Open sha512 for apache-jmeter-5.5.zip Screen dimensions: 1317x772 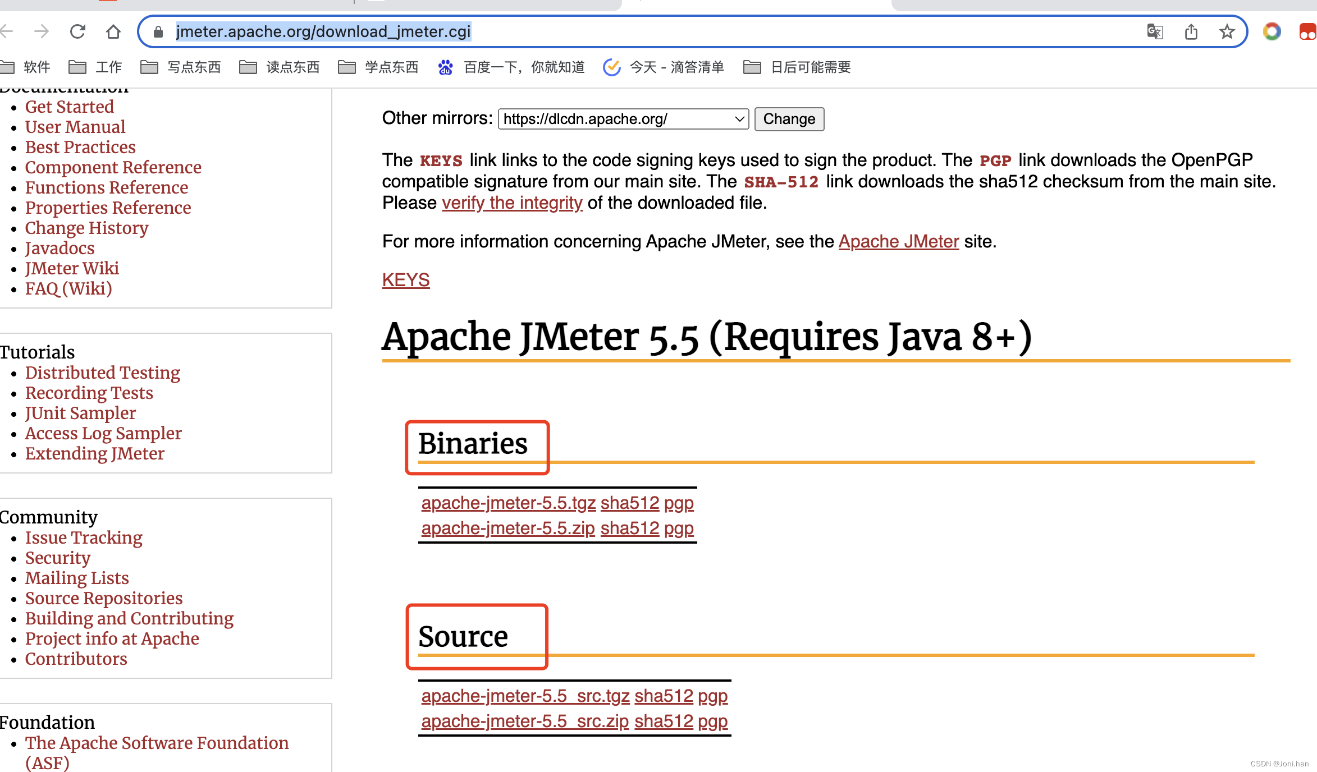coord(630,528)
